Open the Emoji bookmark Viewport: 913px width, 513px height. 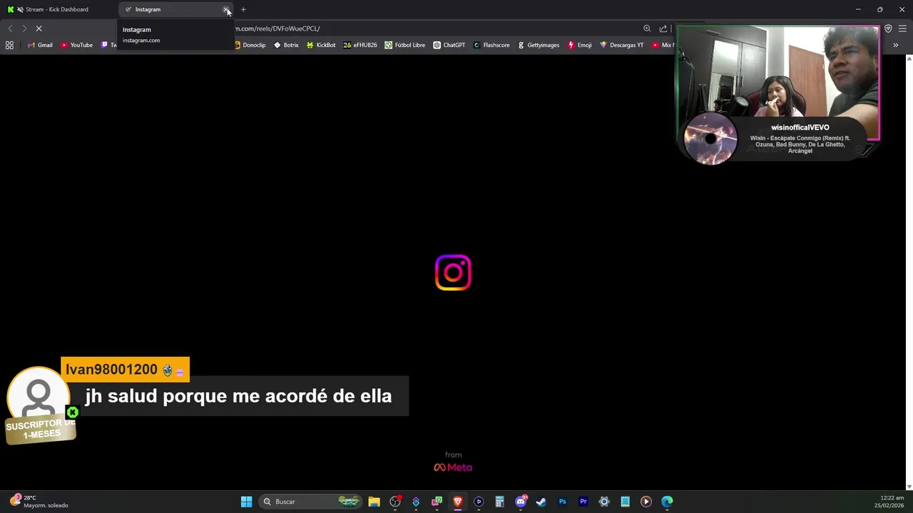[x=580, y=45]
